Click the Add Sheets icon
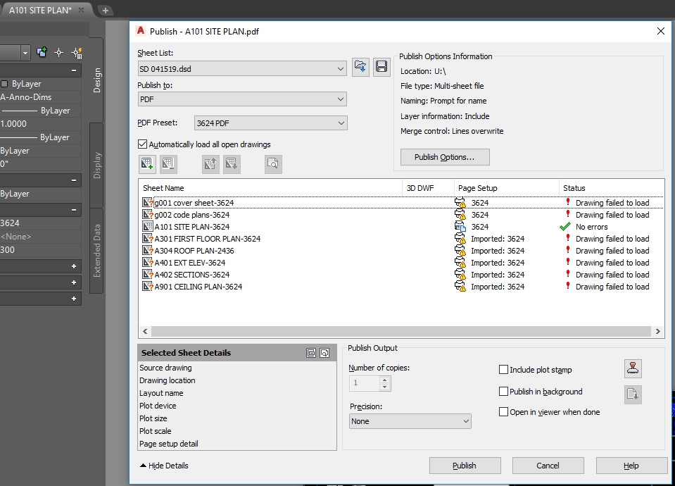Viewport: 675px width, 486px height. pyautogui.click(x=146, y=163)
